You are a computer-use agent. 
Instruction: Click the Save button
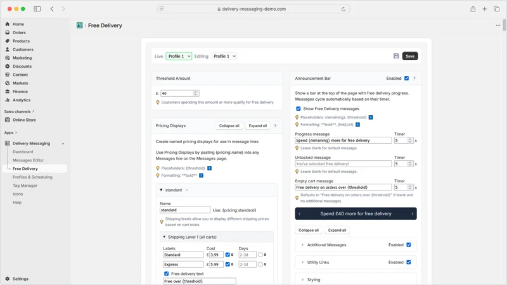[410, 56]
